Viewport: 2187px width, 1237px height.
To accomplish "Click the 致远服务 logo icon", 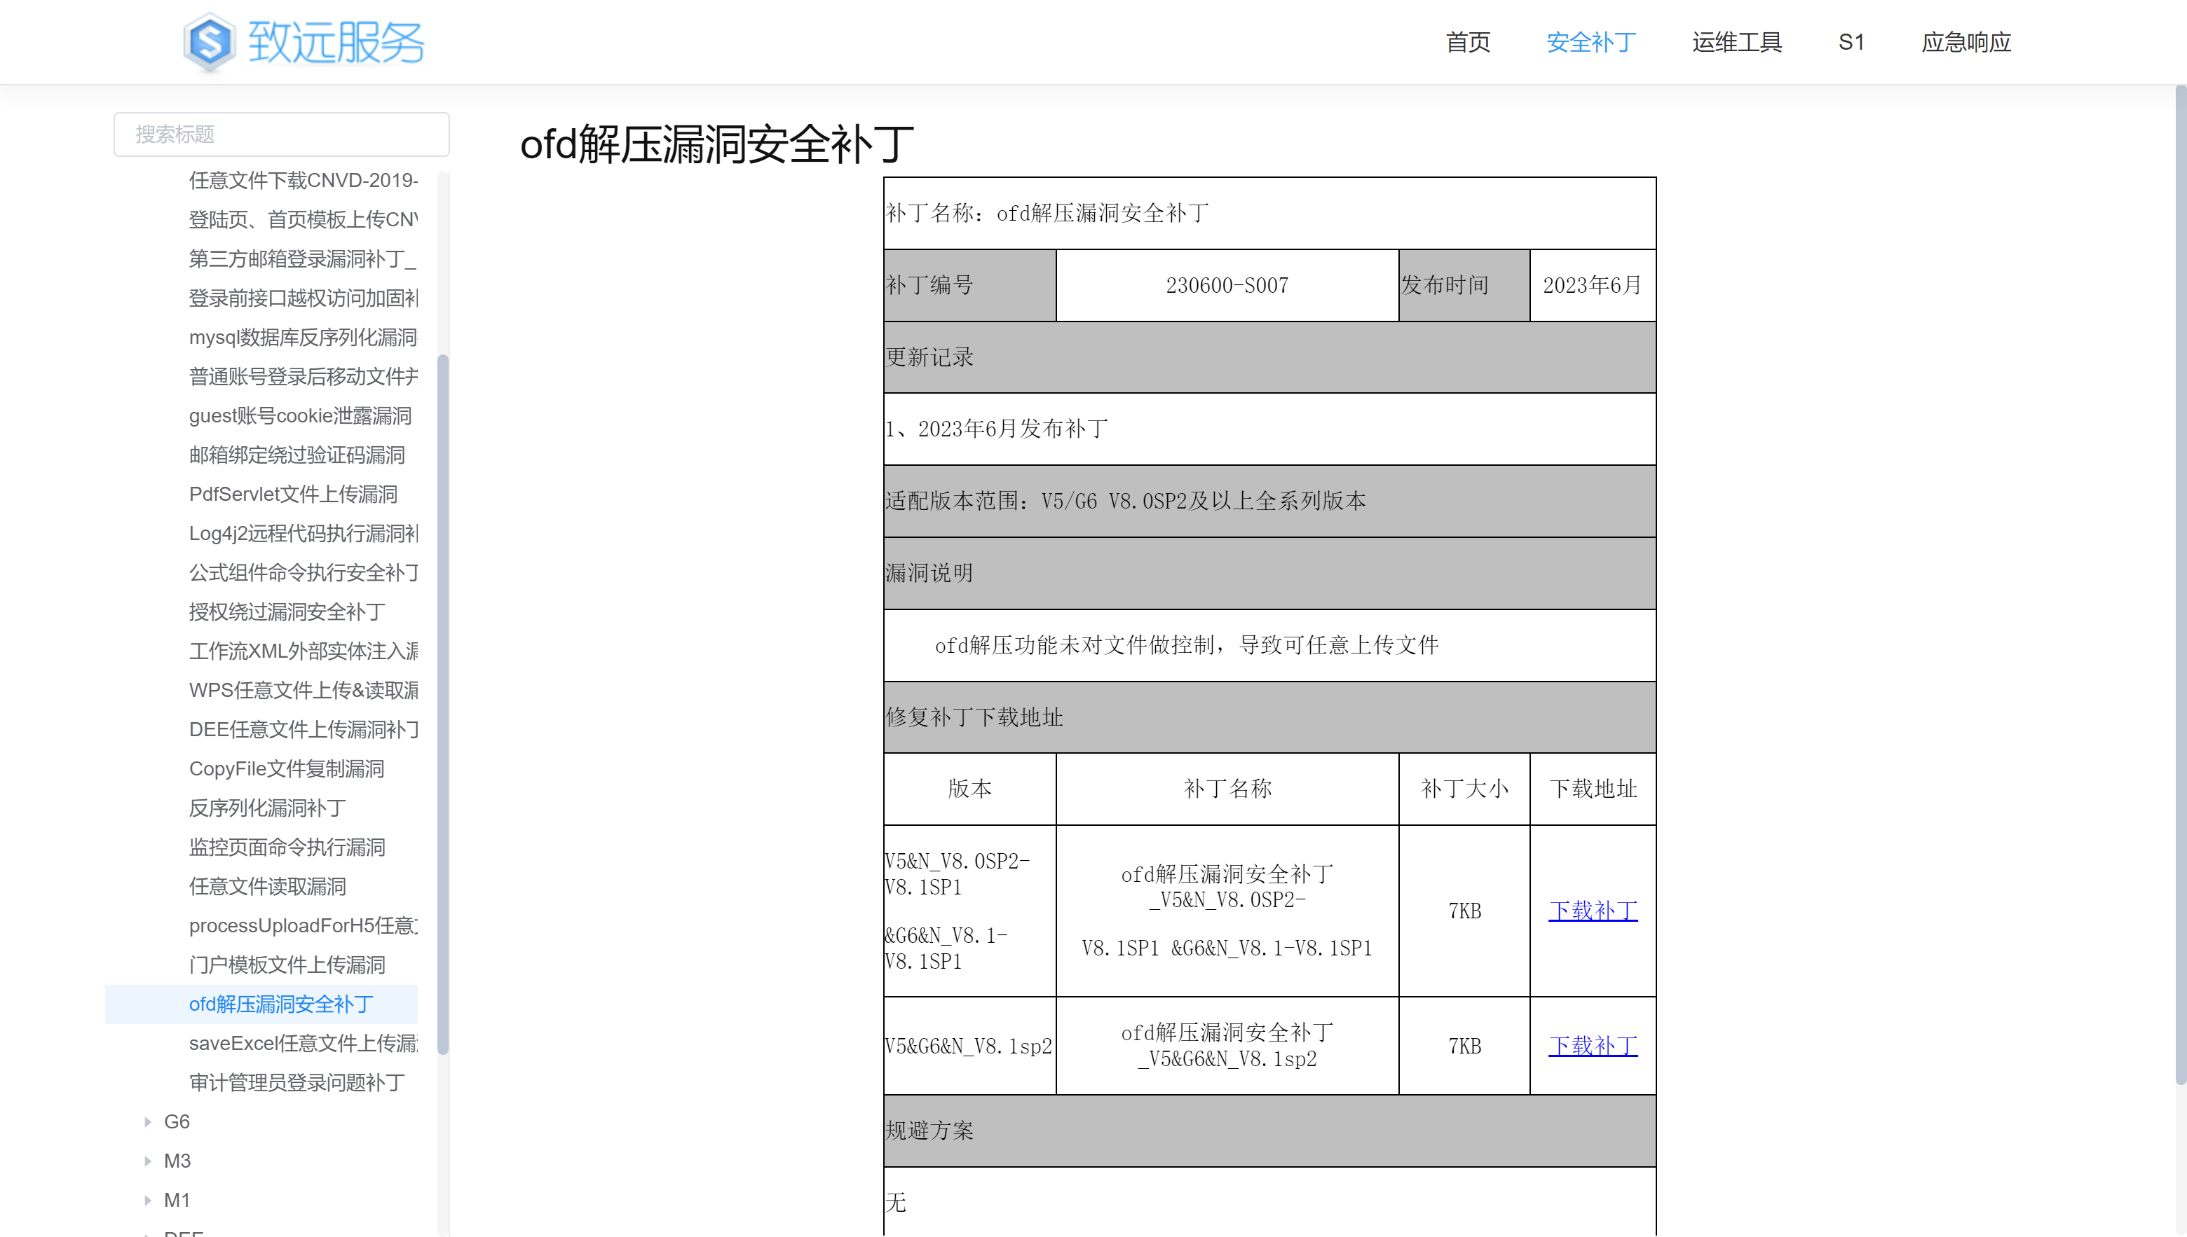I will [209, 41].
